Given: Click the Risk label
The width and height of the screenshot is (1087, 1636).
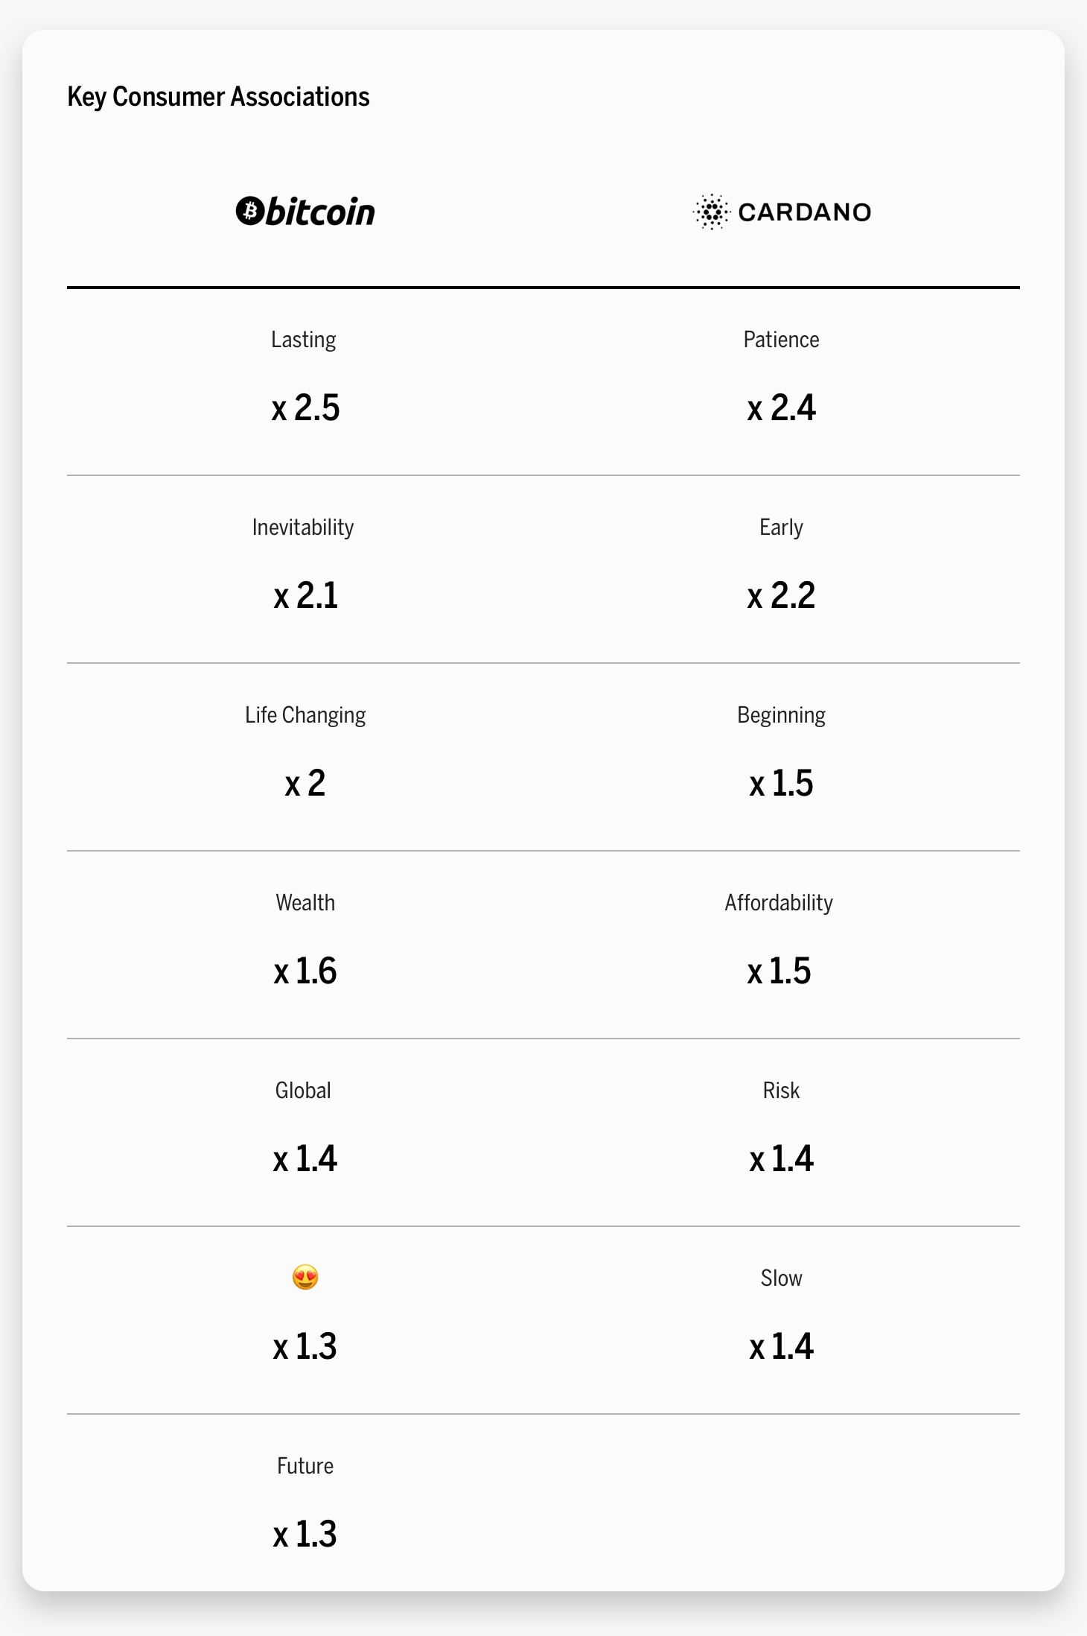Looking at the screenshot, I should point(781,1091).
